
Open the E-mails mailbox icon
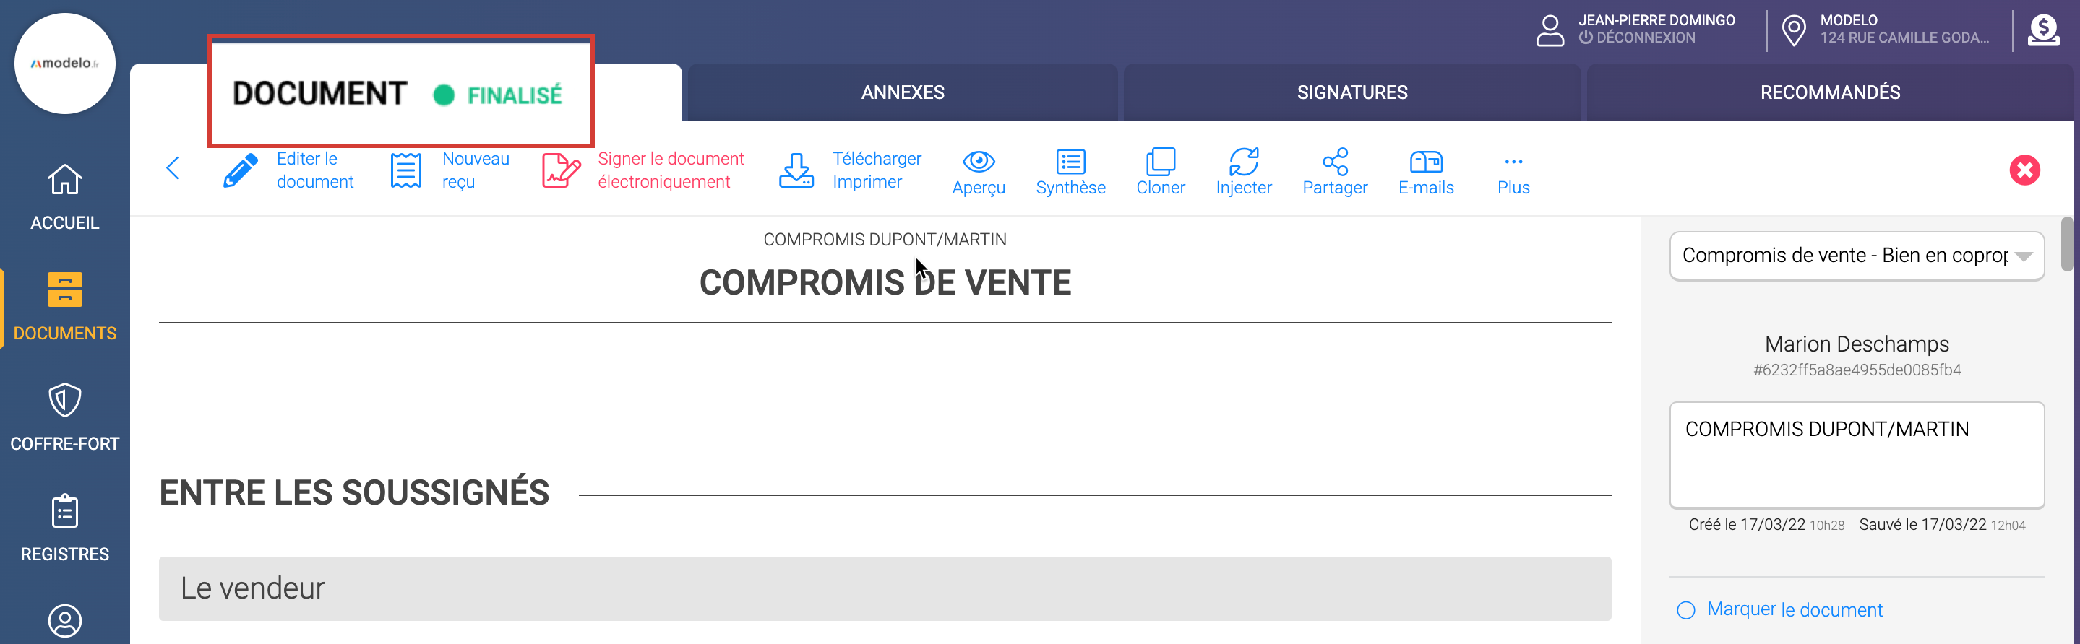pos(1425,162)
